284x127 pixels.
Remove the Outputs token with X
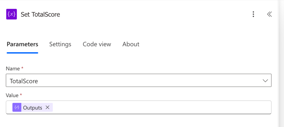click(x=47, y=108)
